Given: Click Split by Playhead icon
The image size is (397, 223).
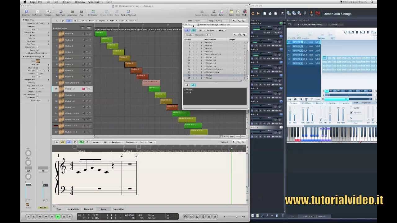Looking at the screenshot, I should (x=128, y=12).
